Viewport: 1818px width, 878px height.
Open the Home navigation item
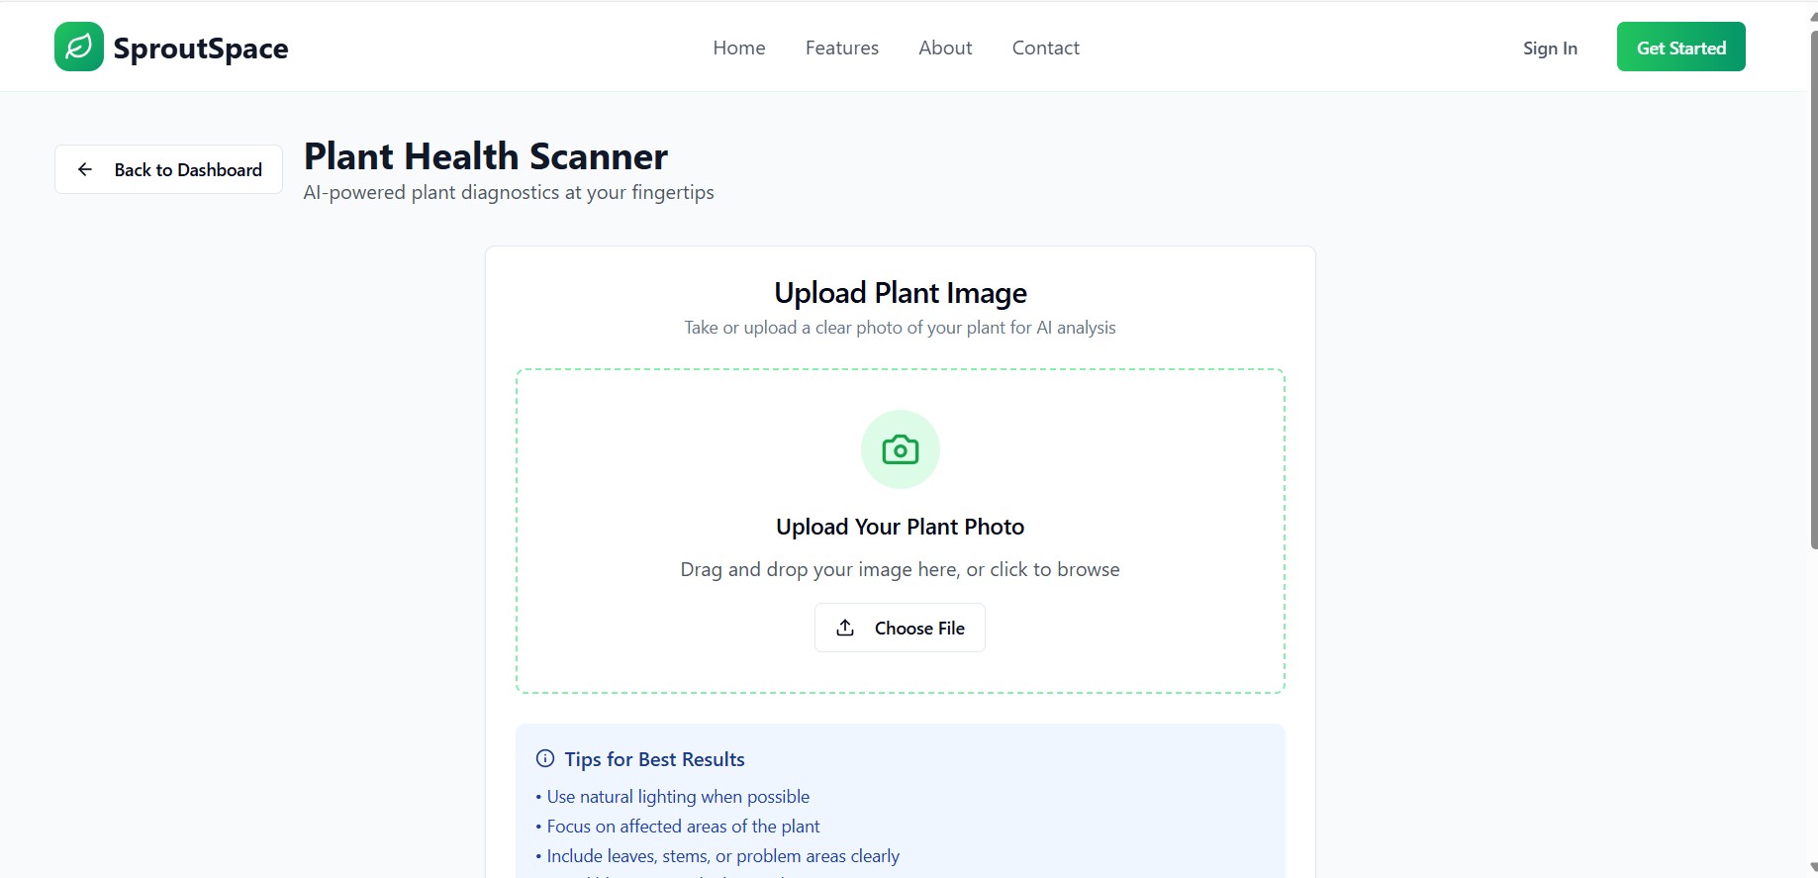tap(738, 47)
